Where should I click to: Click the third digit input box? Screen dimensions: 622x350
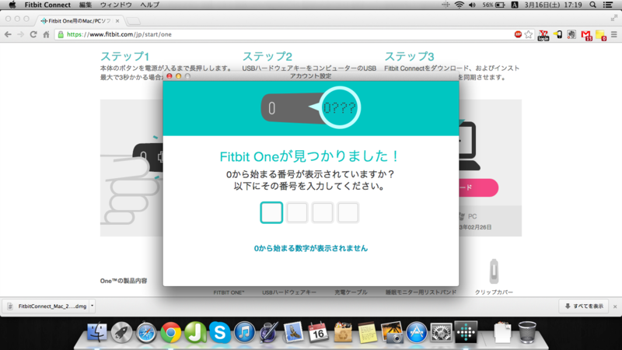pyautogui.click(x=322, y=212)
